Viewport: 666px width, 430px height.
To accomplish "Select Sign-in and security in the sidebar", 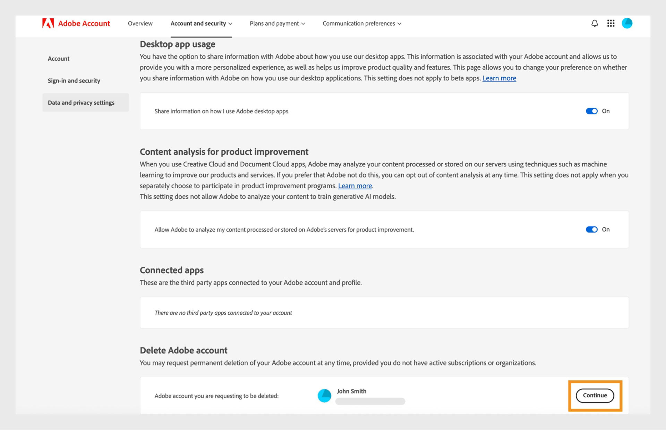I will [x=74, y=80].
